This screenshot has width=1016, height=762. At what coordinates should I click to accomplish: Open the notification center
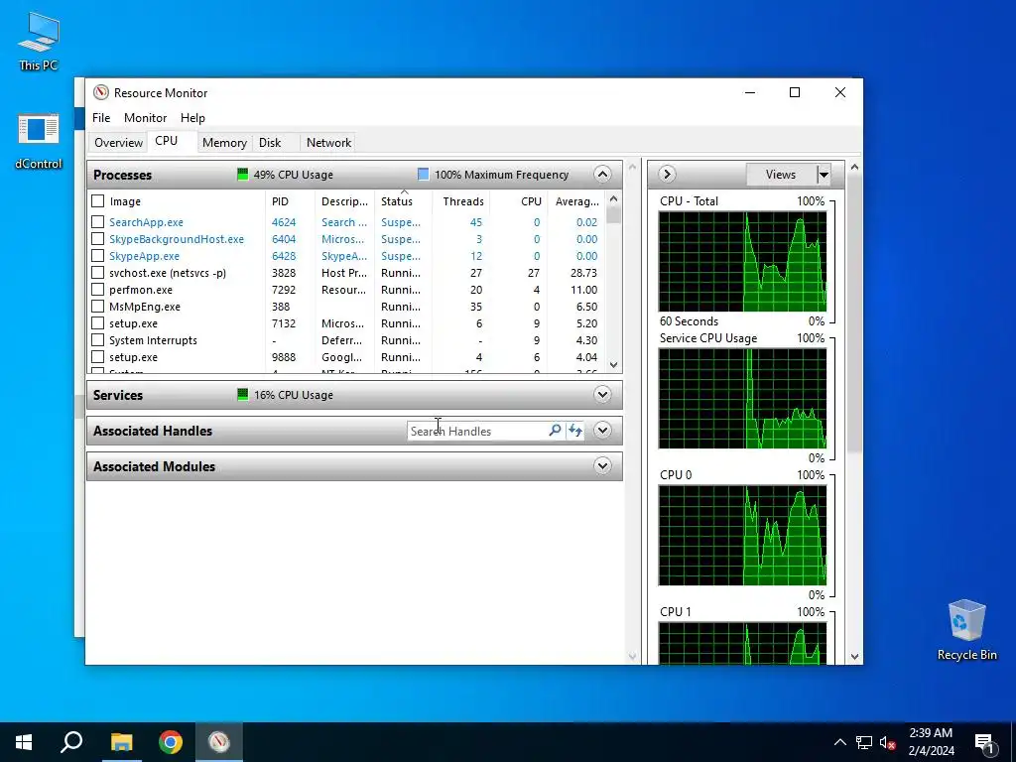point(984,743)
